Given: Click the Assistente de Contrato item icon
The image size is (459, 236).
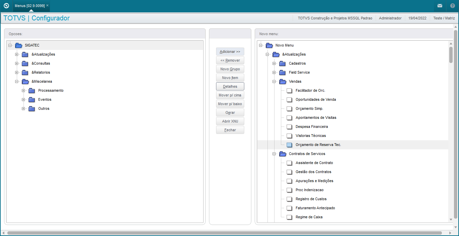Looking at the screenshot, I should tap(289, 163).
